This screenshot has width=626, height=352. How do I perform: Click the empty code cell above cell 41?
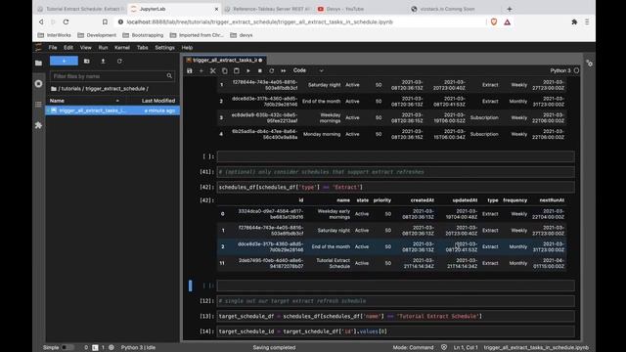395,156
